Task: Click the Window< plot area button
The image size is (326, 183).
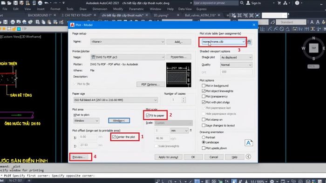Action: point(119,121)
